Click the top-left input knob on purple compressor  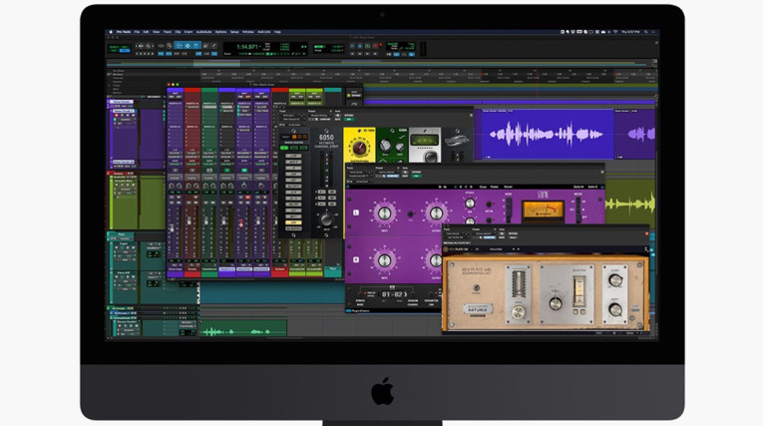tap(384, 213)
